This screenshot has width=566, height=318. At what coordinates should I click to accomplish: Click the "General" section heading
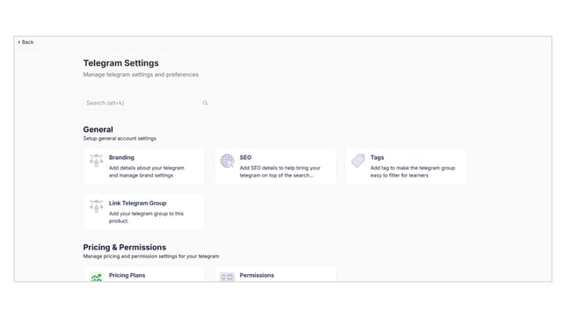coord(98,130)
